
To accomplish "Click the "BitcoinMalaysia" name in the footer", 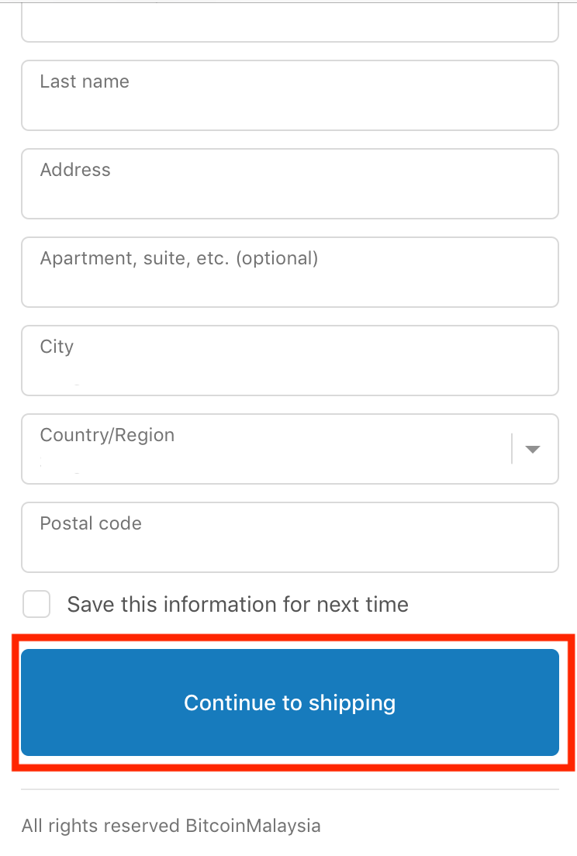I will coord(253,826).
